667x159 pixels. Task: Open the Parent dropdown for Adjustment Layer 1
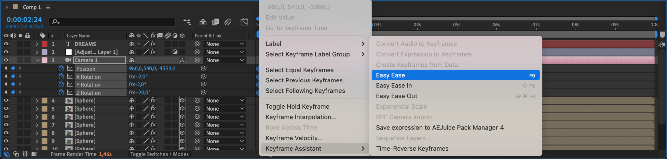[225, 52]
